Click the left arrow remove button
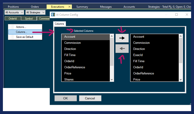The height and width of the screenshot is (114, 194). click(x=122, y=49)
